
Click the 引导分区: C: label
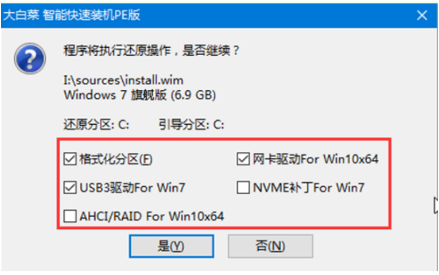click(191, 125)
